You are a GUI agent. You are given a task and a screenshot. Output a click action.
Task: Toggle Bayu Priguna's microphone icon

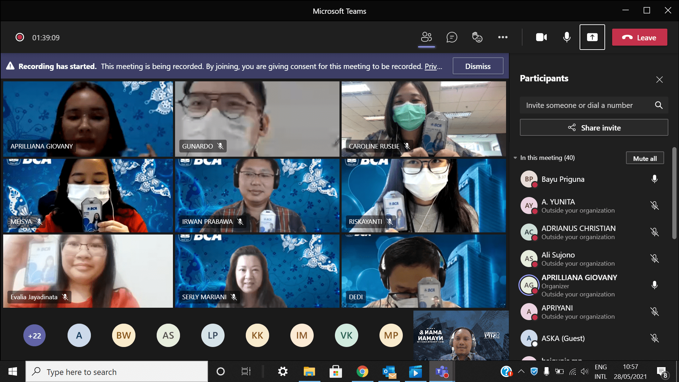coord(654,179)
